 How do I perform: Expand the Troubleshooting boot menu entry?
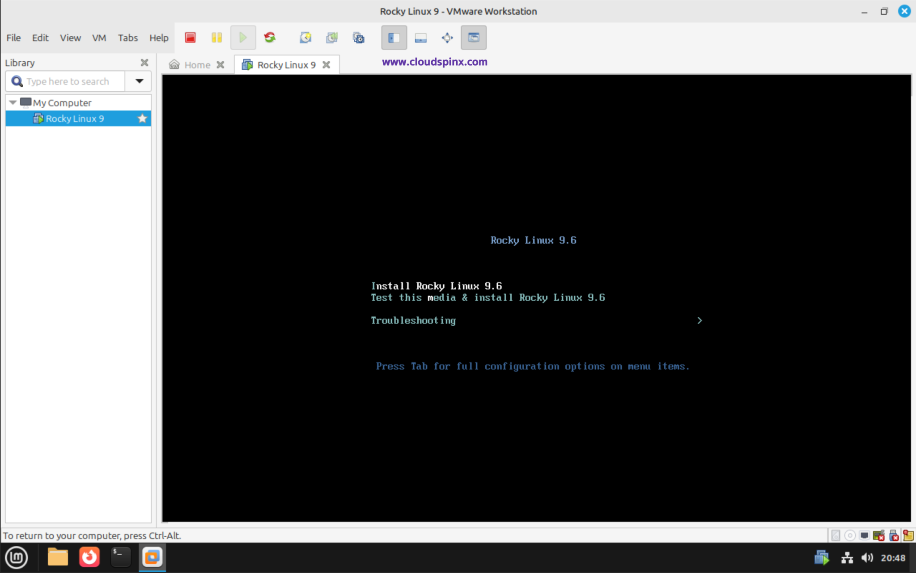point(699,320)
